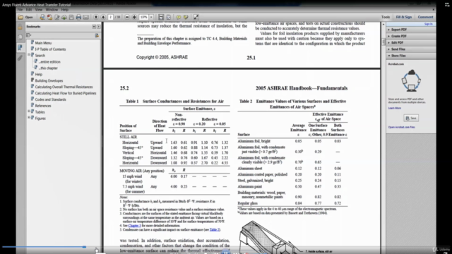This screenshot has height=254, width=452.
Task: Click the Save button in Store Files
Action: 411,118
